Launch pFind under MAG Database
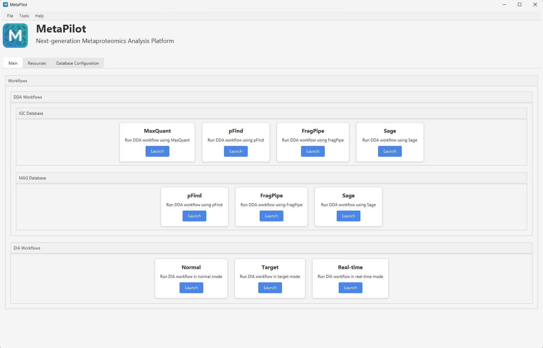 pyautogui.click(x=194, y=216)
